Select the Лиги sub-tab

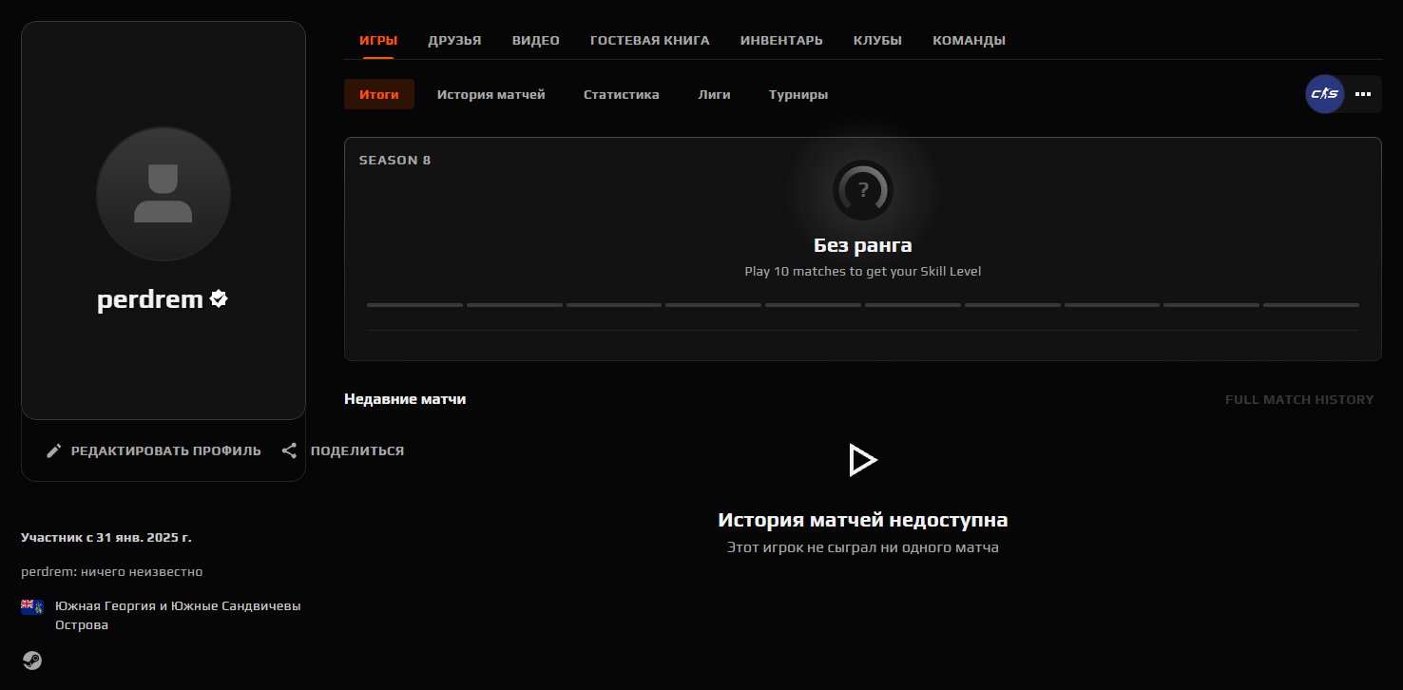[x=714, y=94]
